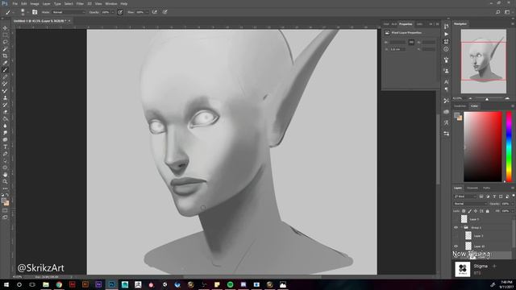Open the tool preset picker arrow
Screen dimensions: 516x290
coord(14,13)
